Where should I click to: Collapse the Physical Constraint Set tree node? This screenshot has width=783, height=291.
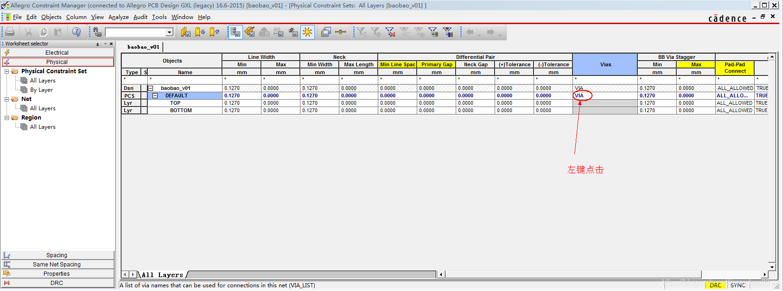point(6,71)
